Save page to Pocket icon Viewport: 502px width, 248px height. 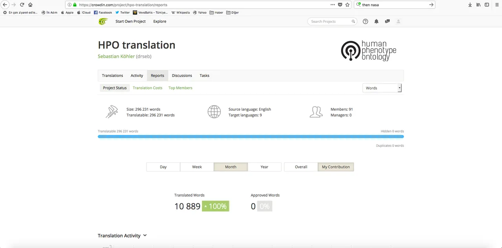[x=340, y=5]
